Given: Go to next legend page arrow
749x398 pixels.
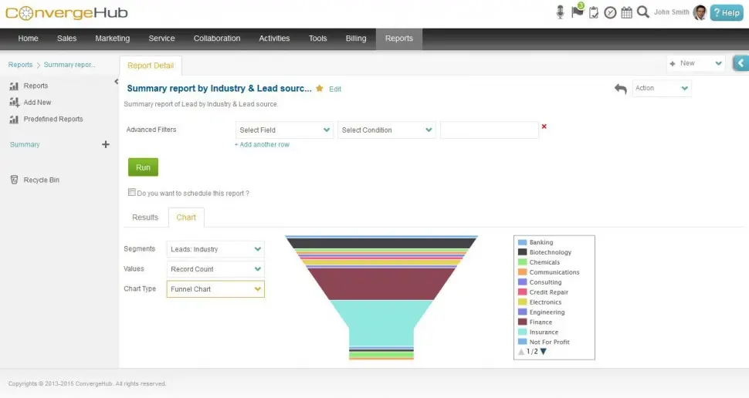Looking at the screenshot, I should click(543, 352).
